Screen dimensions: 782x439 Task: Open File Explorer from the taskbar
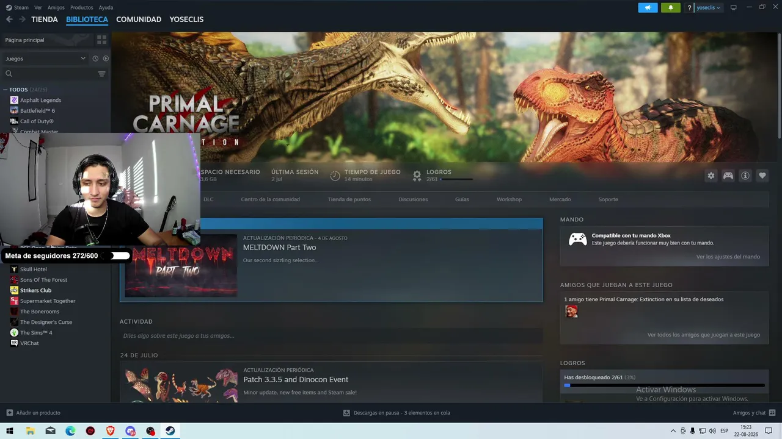30,431
